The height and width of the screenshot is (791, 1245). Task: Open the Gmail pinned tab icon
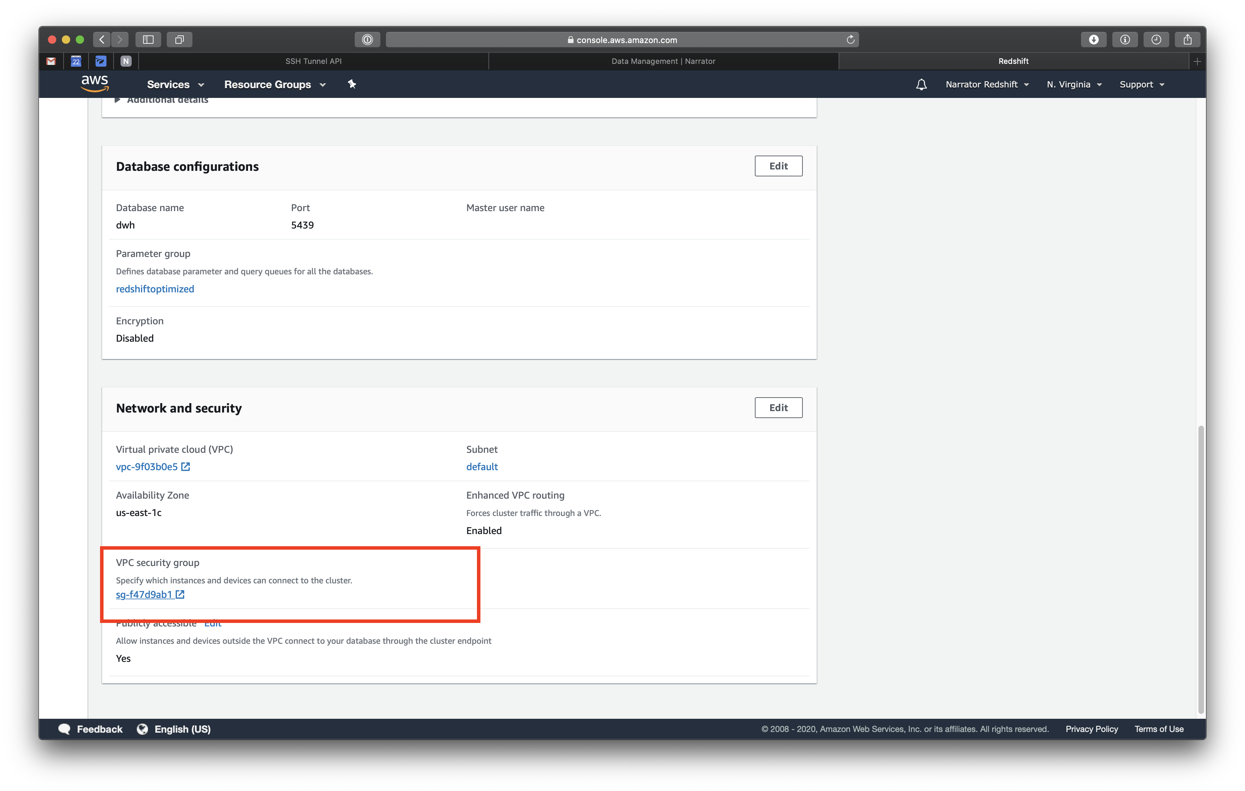click(51, 61)
